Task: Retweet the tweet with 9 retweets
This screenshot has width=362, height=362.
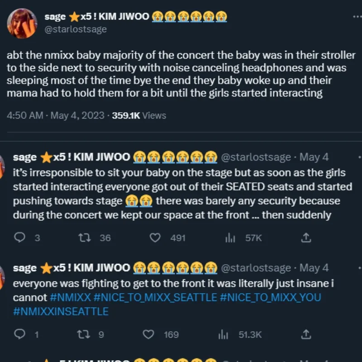Action: (85, 334)
